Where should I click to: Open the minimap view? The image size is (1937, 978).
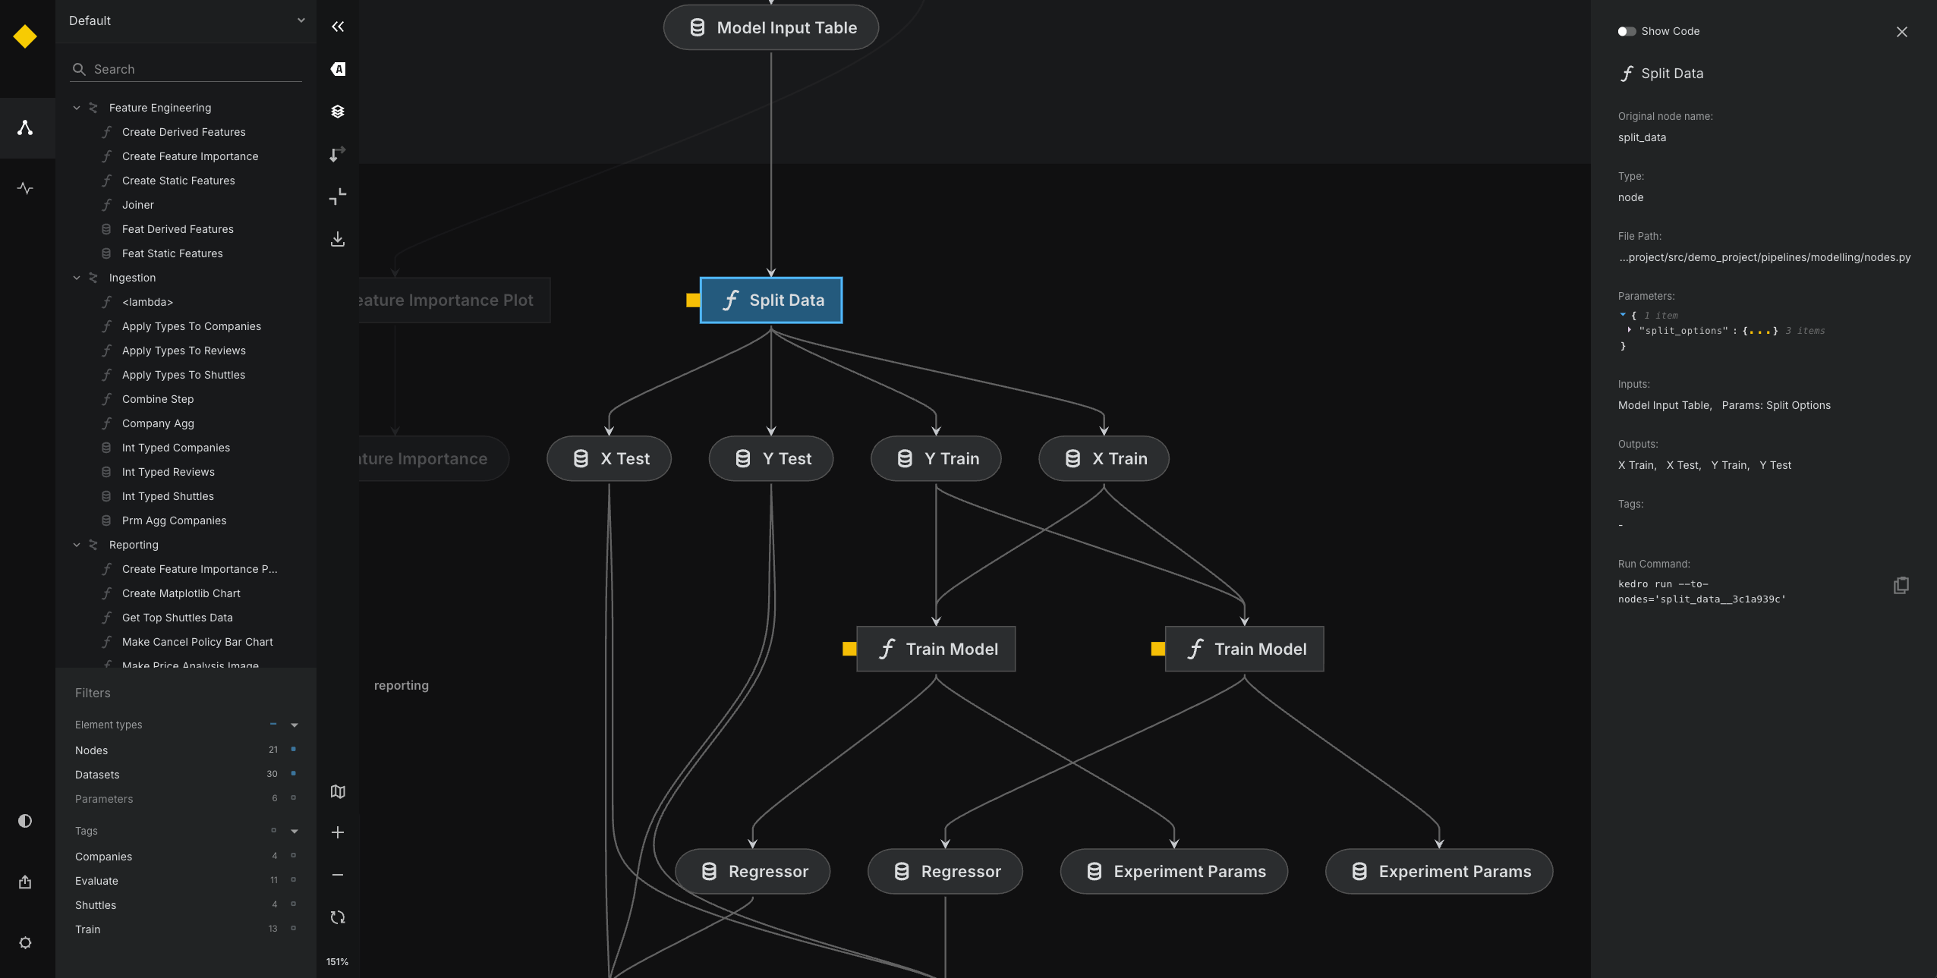click(x=338, y=791)
